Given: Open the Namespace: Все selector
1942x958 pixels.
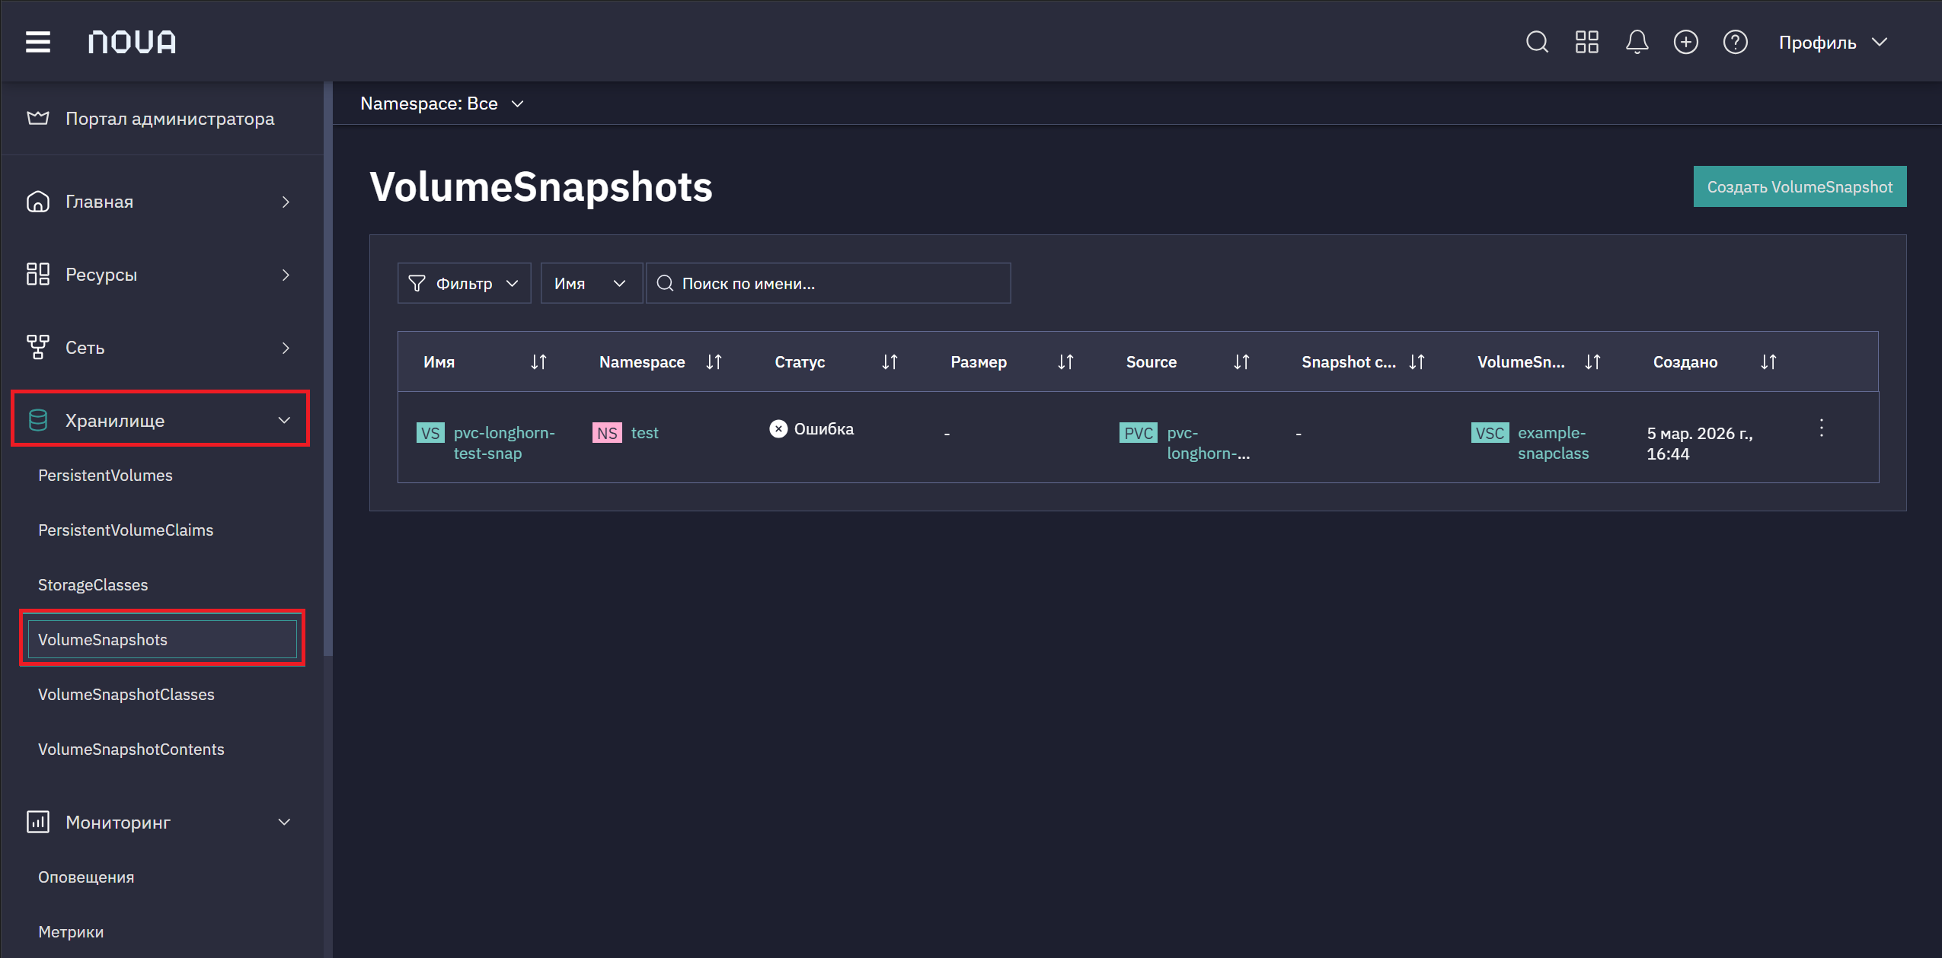Looking at the screenshot, I should [442, 103].
